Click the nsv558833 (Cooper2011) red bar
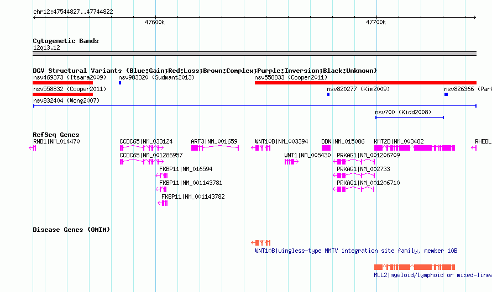 365,83
